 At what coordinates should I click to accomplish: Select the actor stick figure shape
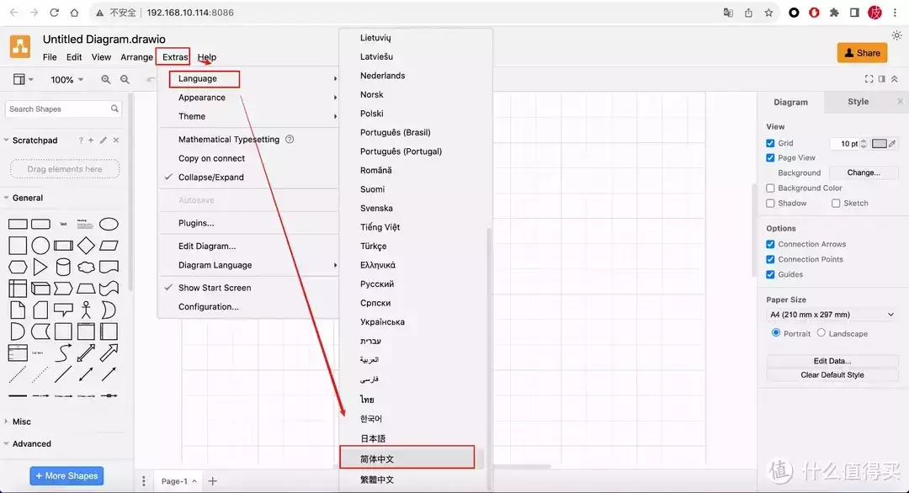point(86,310)
